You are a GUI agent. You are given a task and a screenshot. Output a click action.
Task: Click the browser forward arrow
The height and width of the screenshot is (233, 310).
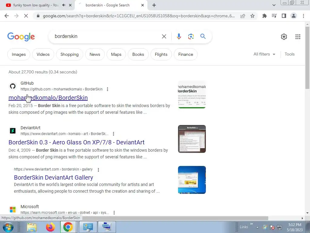16,16
